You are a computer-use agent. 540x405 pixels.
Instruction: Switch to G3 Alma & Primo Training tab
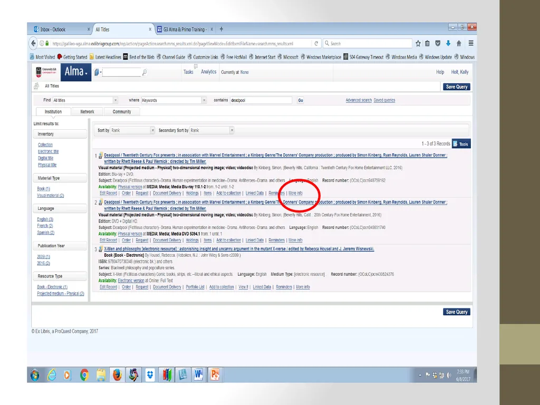(184, 30)
